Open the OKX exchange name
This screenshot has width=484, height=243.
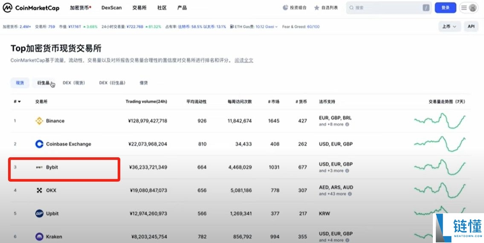click(x=51, y=190)
